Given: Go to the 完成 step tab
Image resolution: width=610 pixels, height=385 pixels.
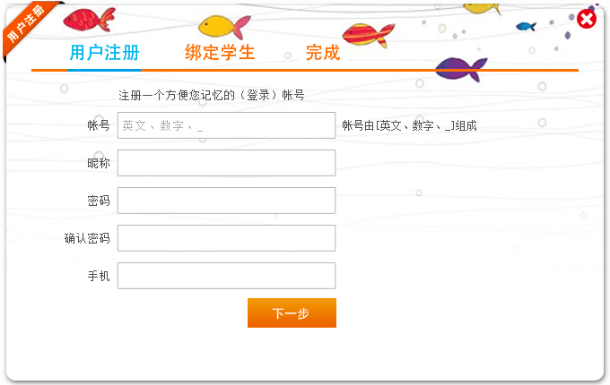Looking at the screenshot, I should click(x=323, y=53).
